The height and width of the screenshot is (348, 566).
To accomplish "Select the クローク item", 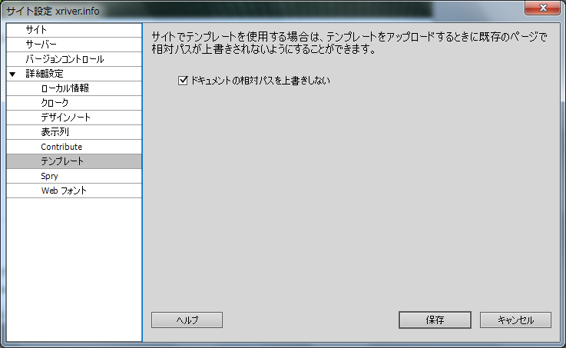I will click(x=74, y=103).
